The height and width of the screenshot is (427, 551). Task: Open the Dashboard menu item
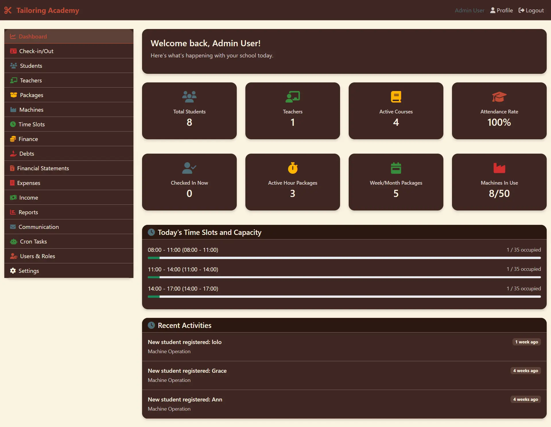[69, 36]
